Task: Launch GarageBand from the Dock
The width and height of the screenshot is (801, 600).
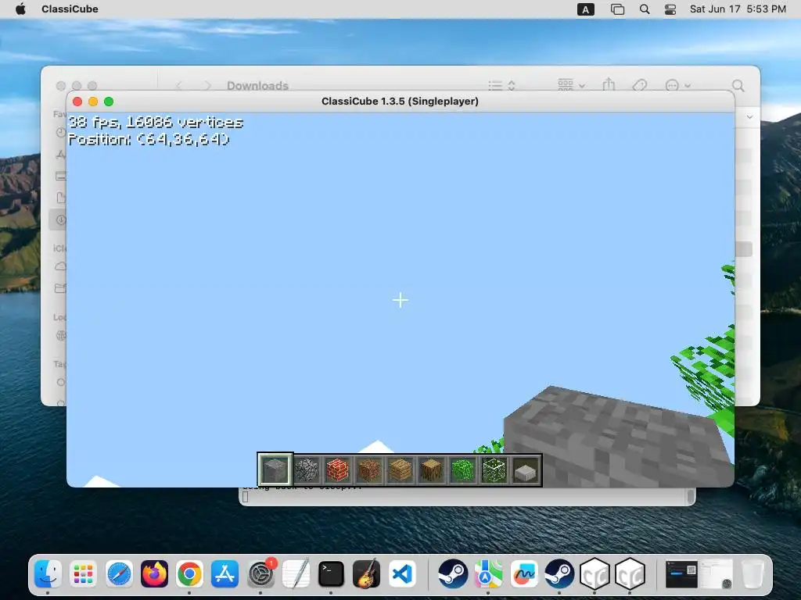Action: click(366, 573)
